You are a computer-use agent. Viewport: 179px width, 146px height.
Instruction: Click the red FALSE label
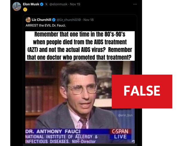(142, 92)
